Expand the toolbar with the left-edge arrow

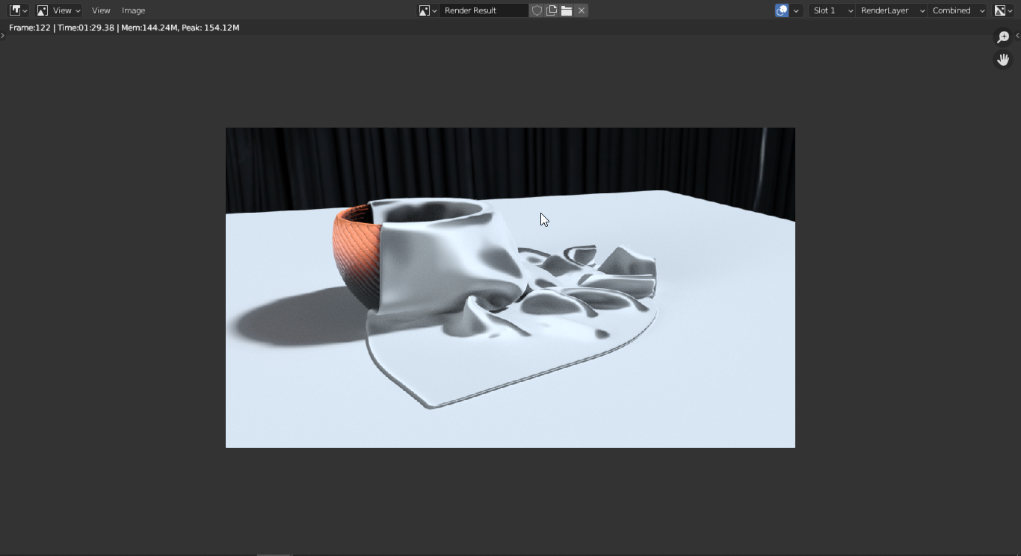(x=3, y=35)
